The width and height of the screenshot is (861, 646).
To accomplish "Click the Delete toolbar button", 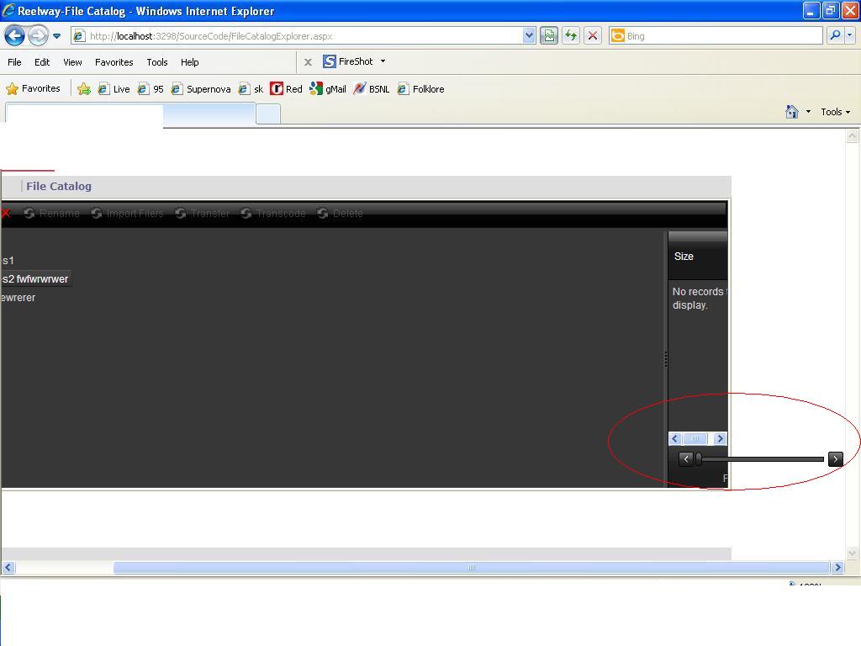I will (340, 213).
